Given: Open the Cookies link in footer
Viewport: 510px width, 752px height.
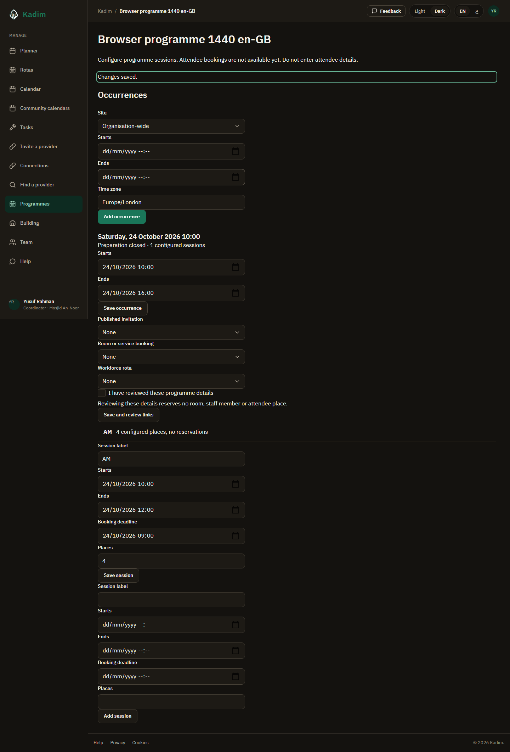Looking at the screenshot, I should pos(140,742).
